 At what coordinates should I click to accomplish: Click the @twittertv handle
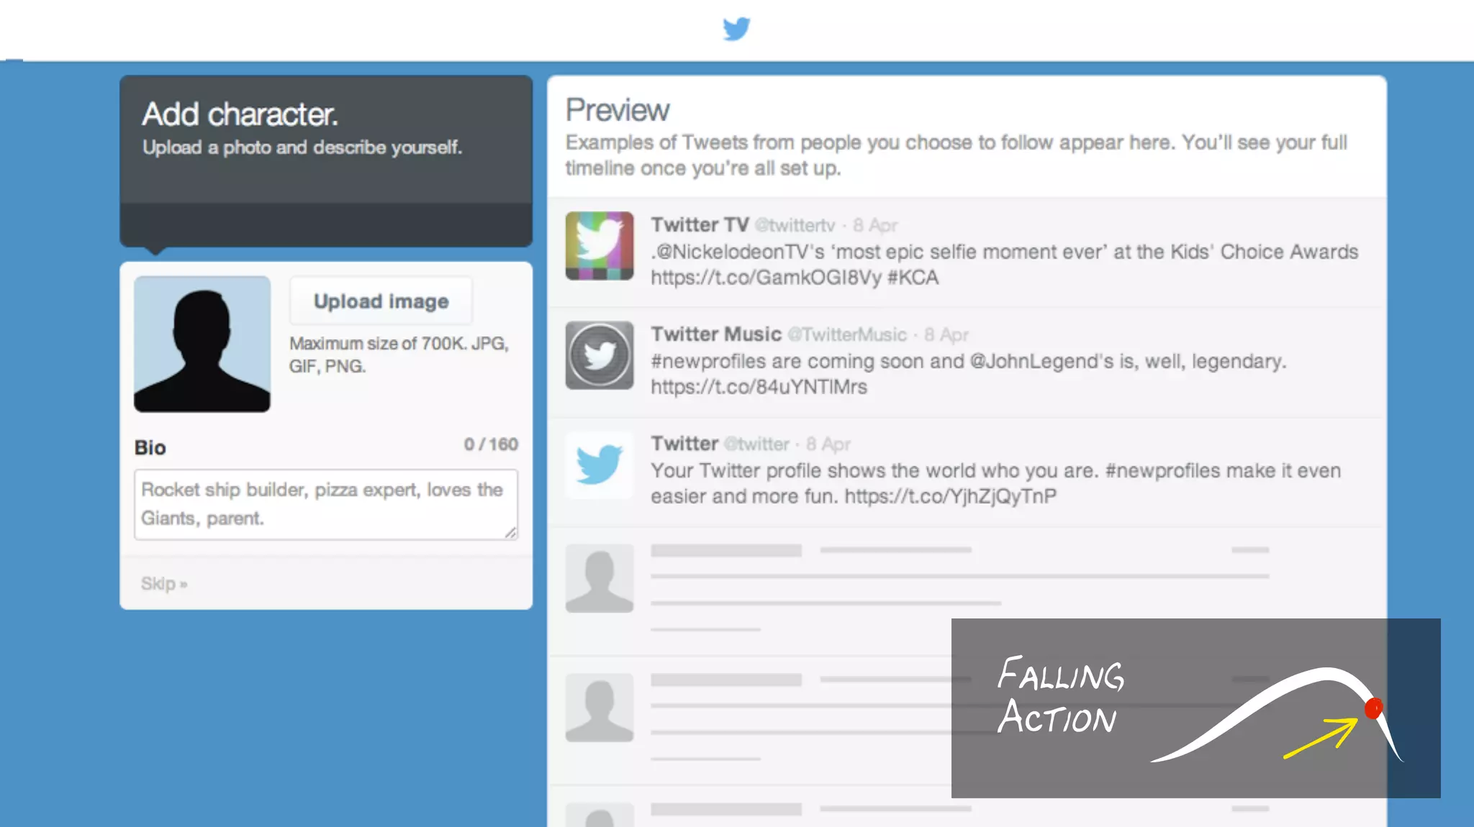coord(795,226)
